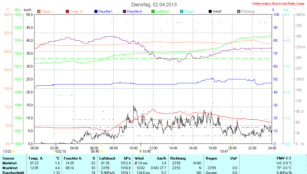Image resolution: width=307 pixels, height=174 pixels.
Task: Select the Temp. A. column header
Action: [x=36, y=158]
